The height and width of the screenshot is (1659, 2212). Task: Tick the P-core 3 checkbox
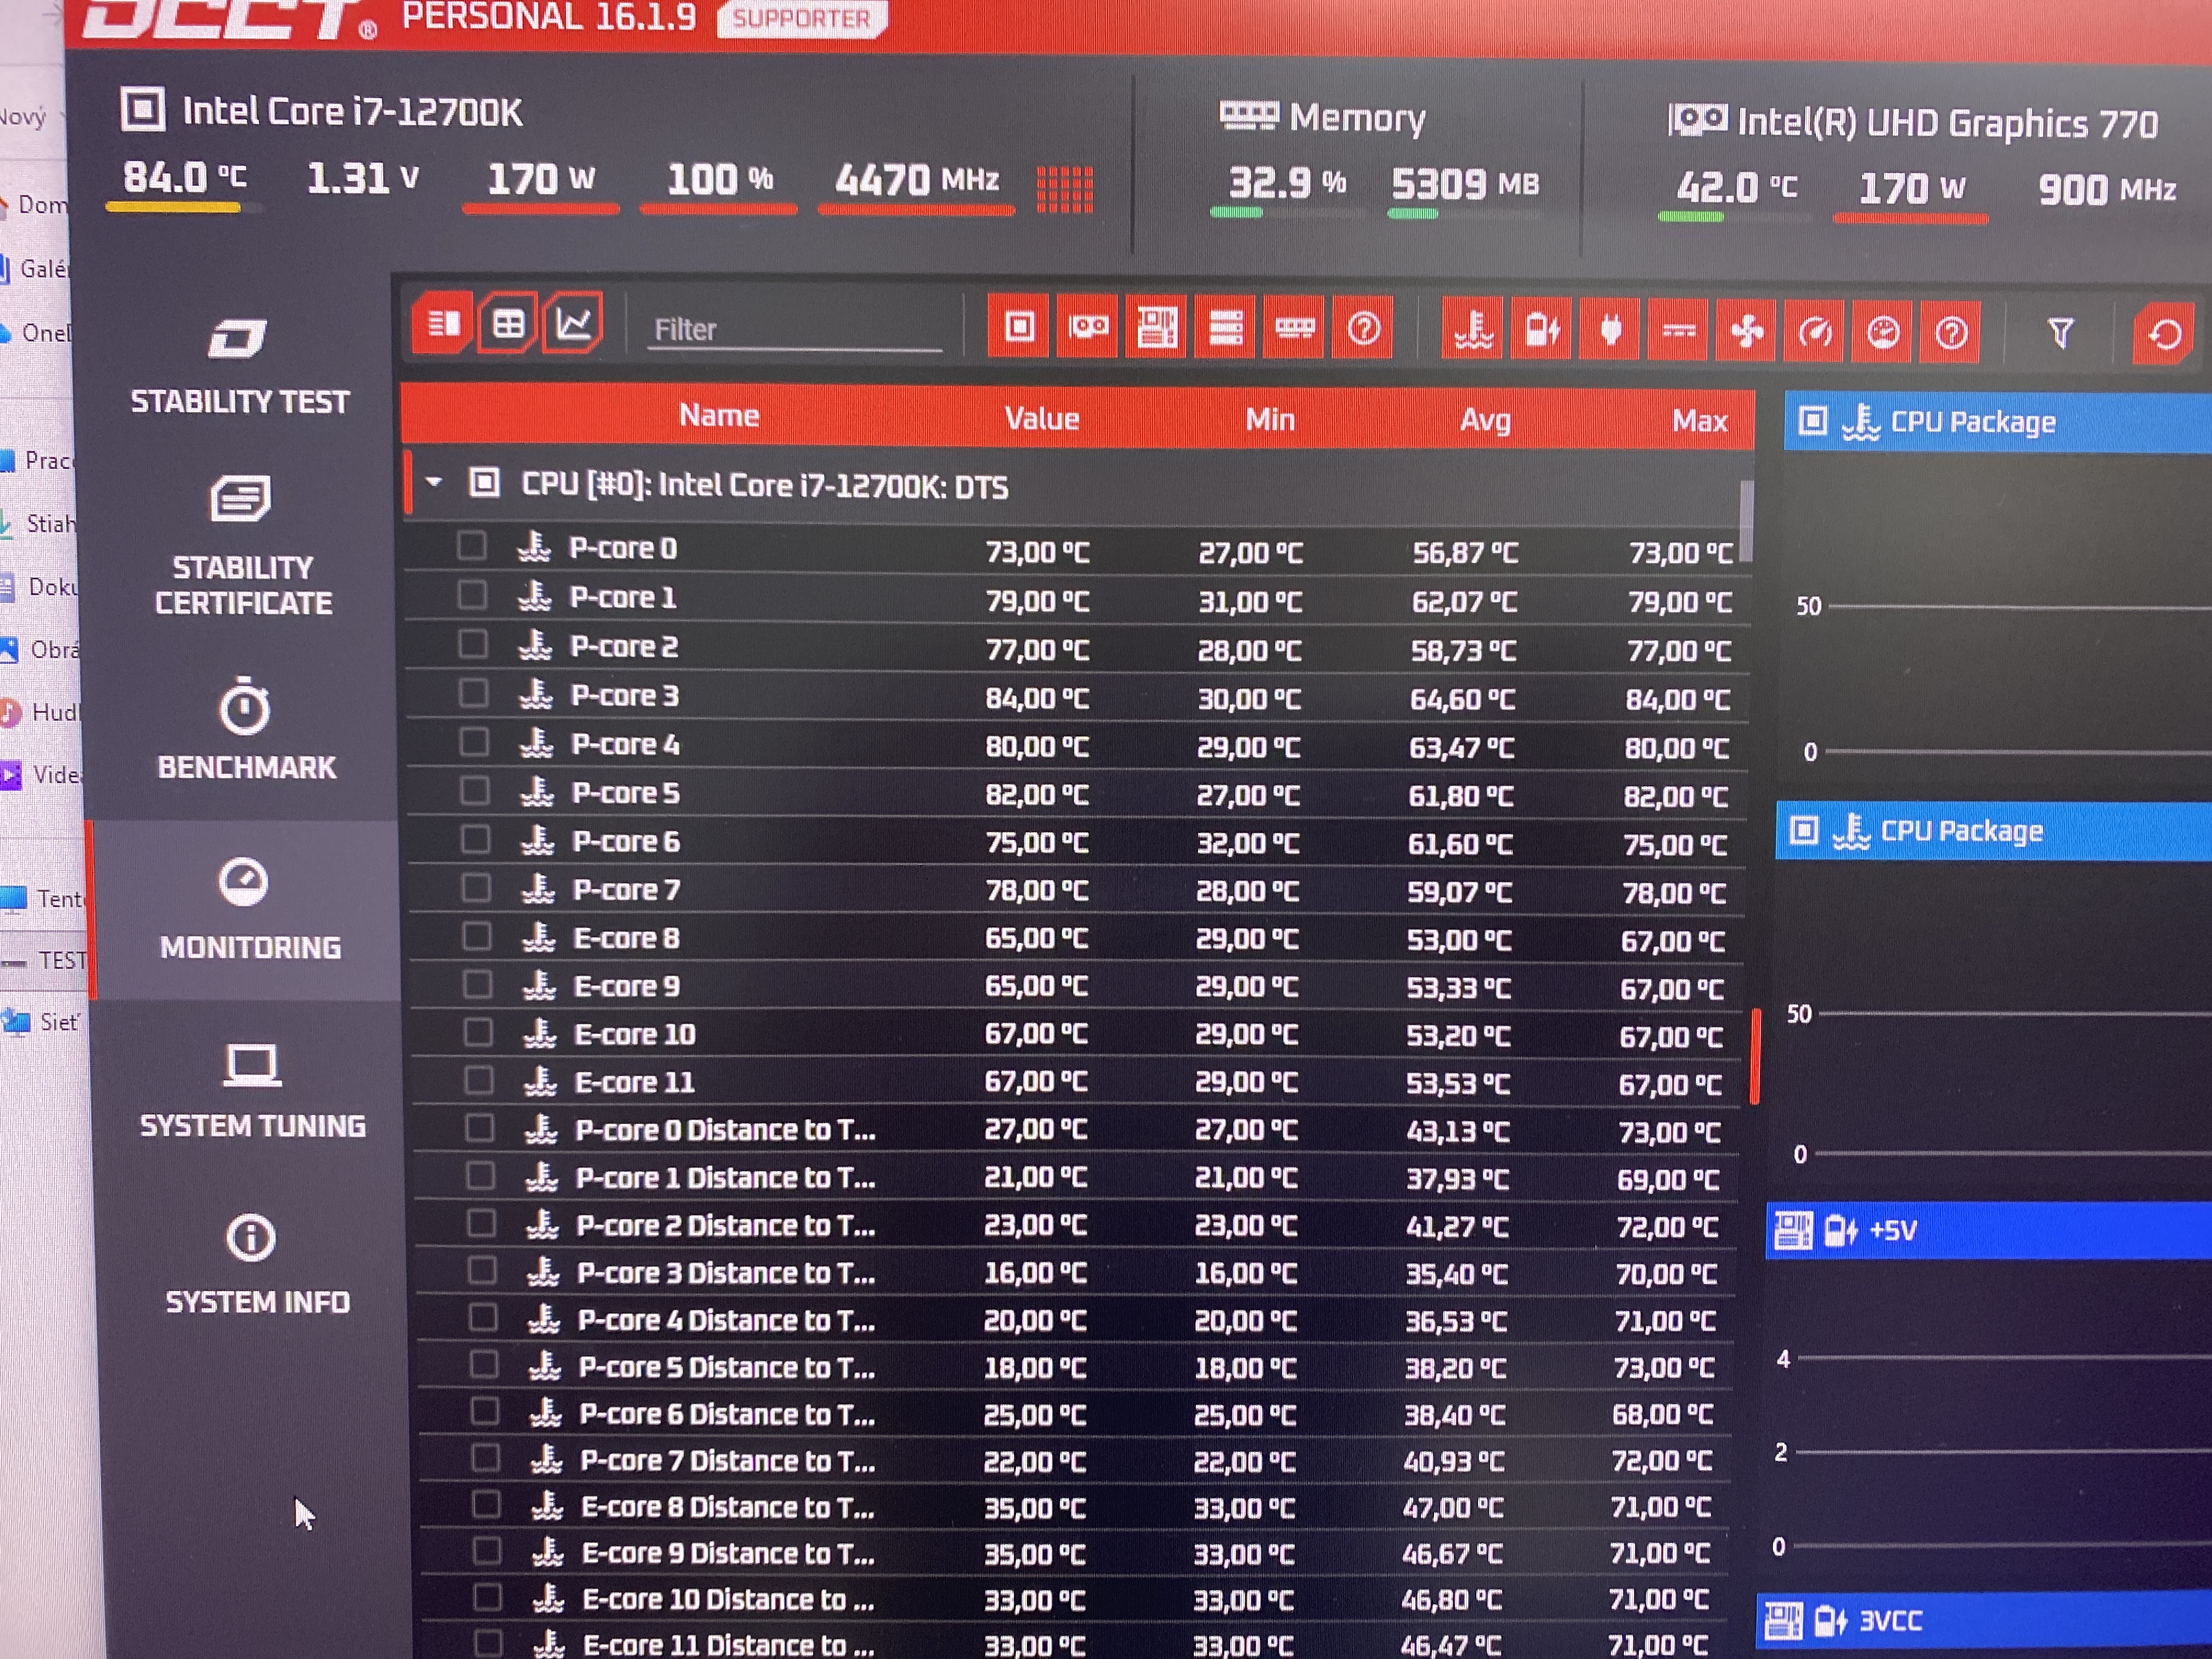point(473,693)
